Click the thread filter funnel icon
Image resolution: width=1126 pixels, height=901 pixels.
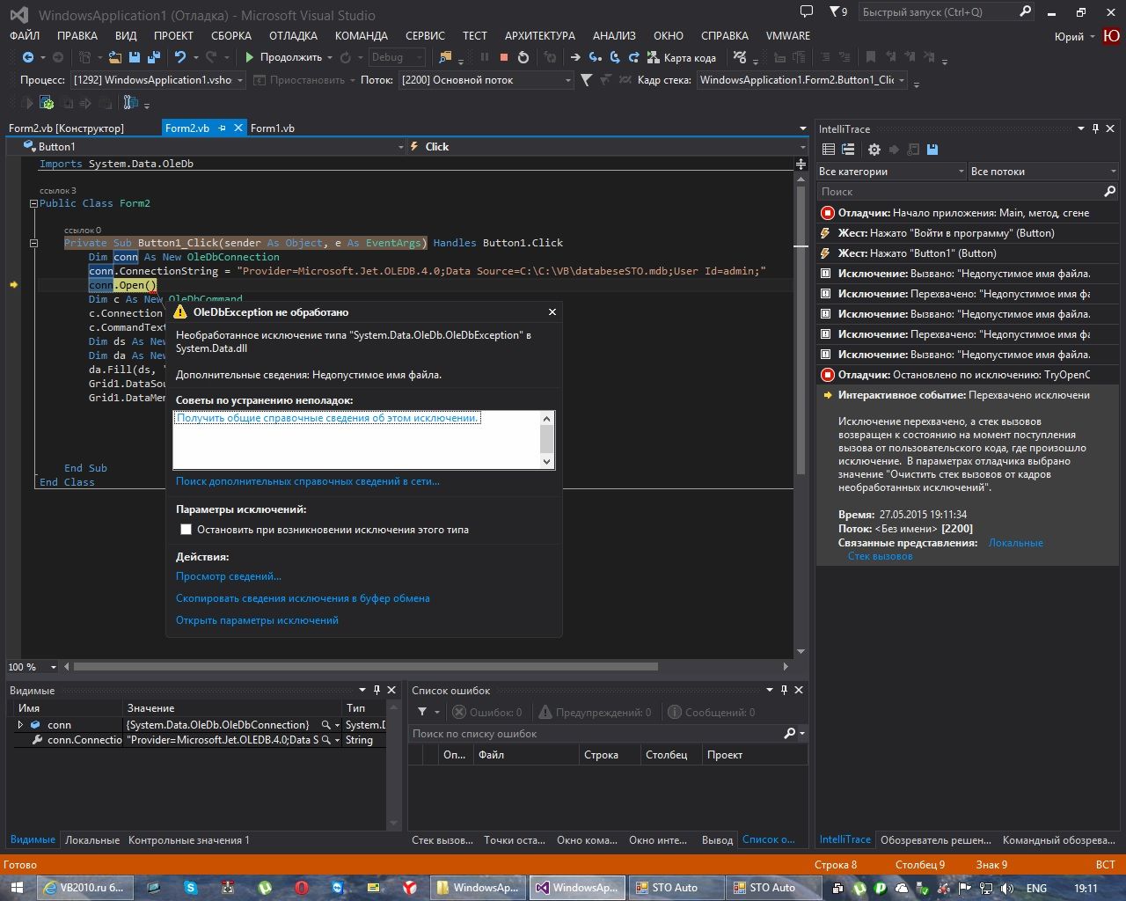[587, 80]
